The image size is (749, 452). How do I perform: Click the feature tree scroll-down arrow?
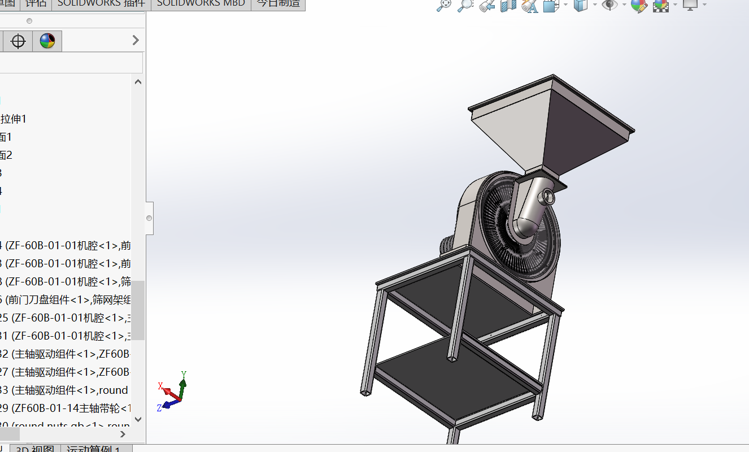(138, 419)
